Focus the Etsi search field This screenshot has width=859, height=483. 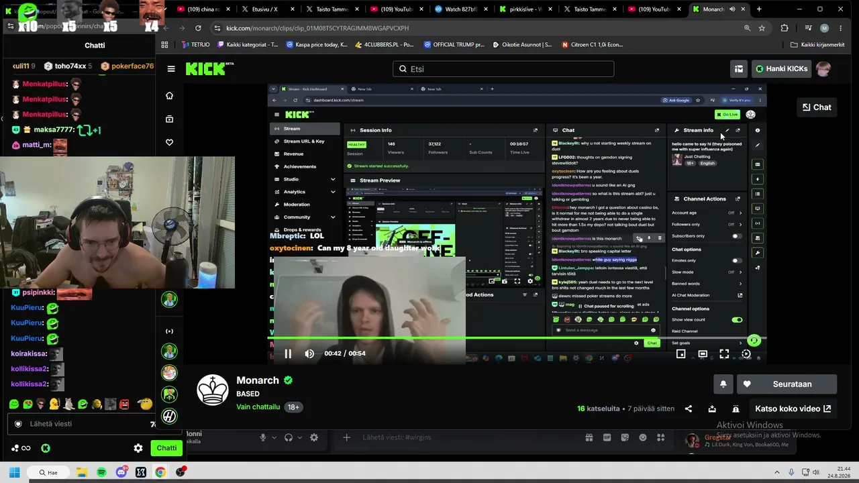click(502, 68)
